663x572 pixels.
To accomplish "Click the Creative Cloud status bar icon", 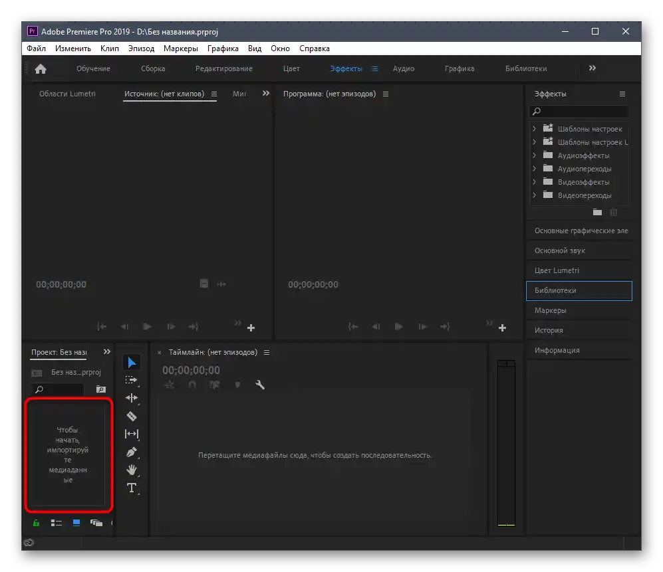I will [x=29, y=543].
